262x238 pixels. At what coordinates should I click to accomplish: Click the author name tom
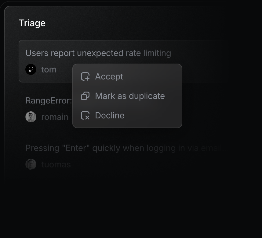(49, 69)
